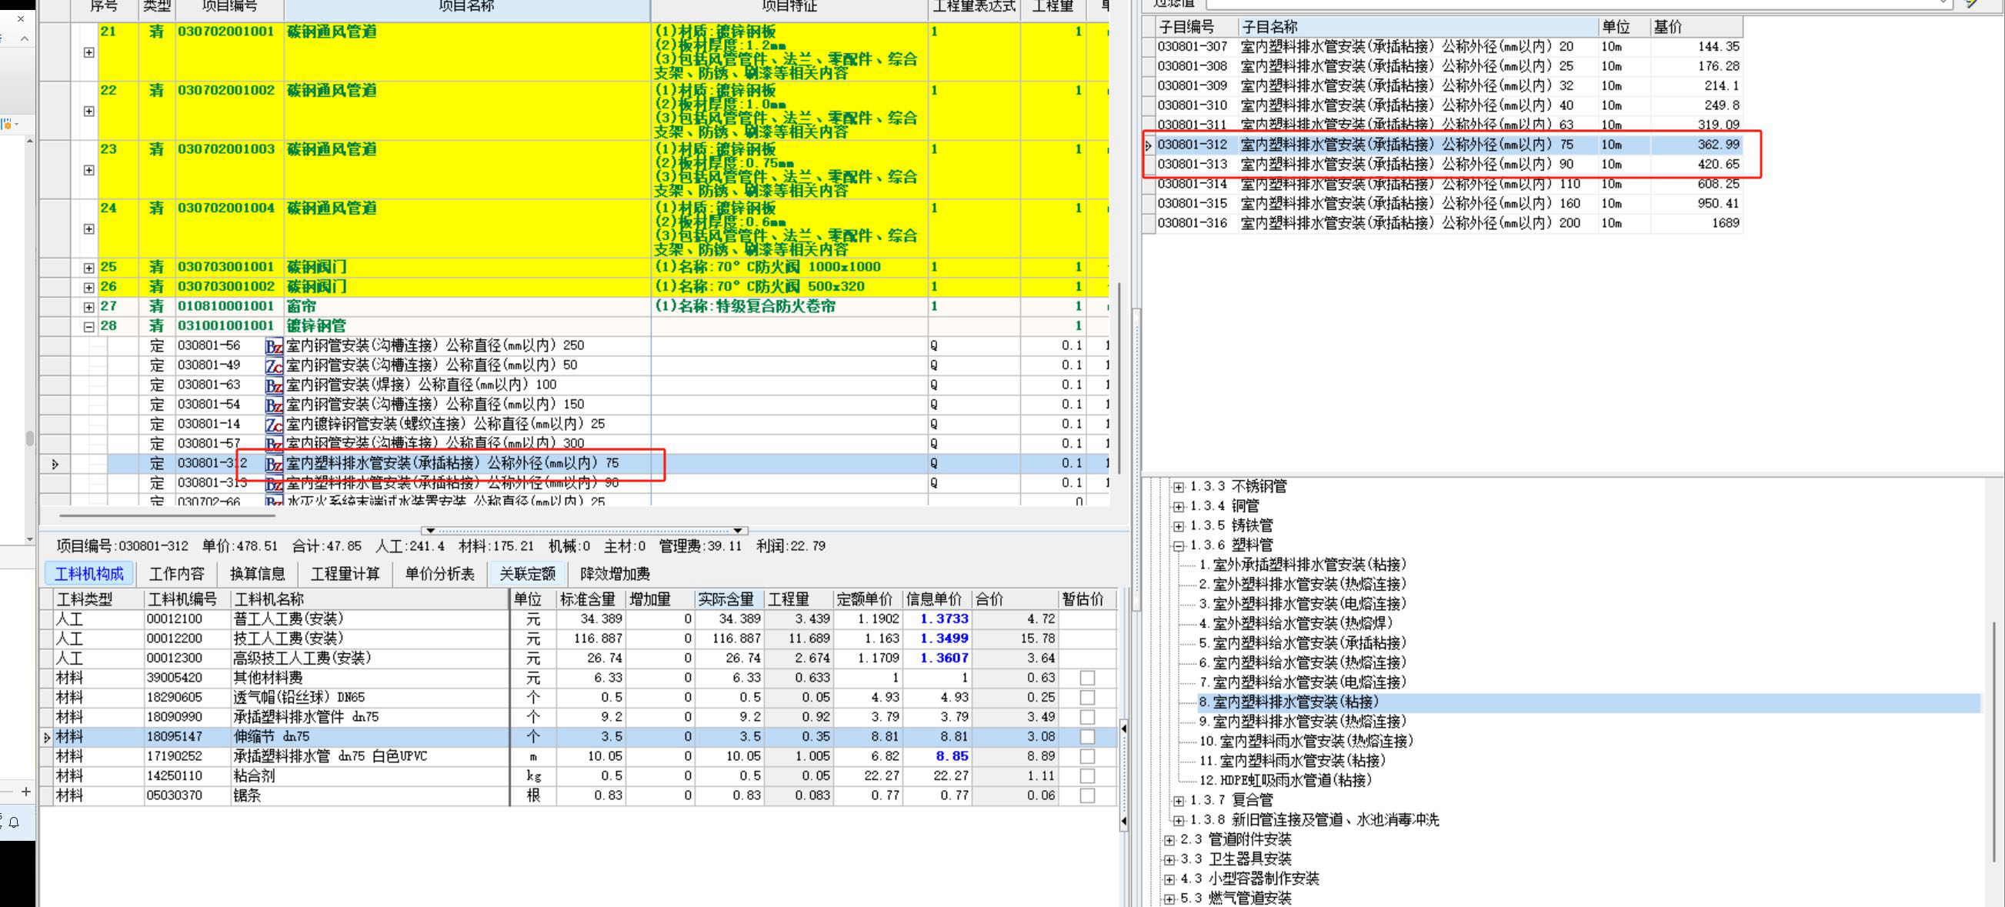
Task: Click Bz icon of row 030801-54
Action: [274, 405]
